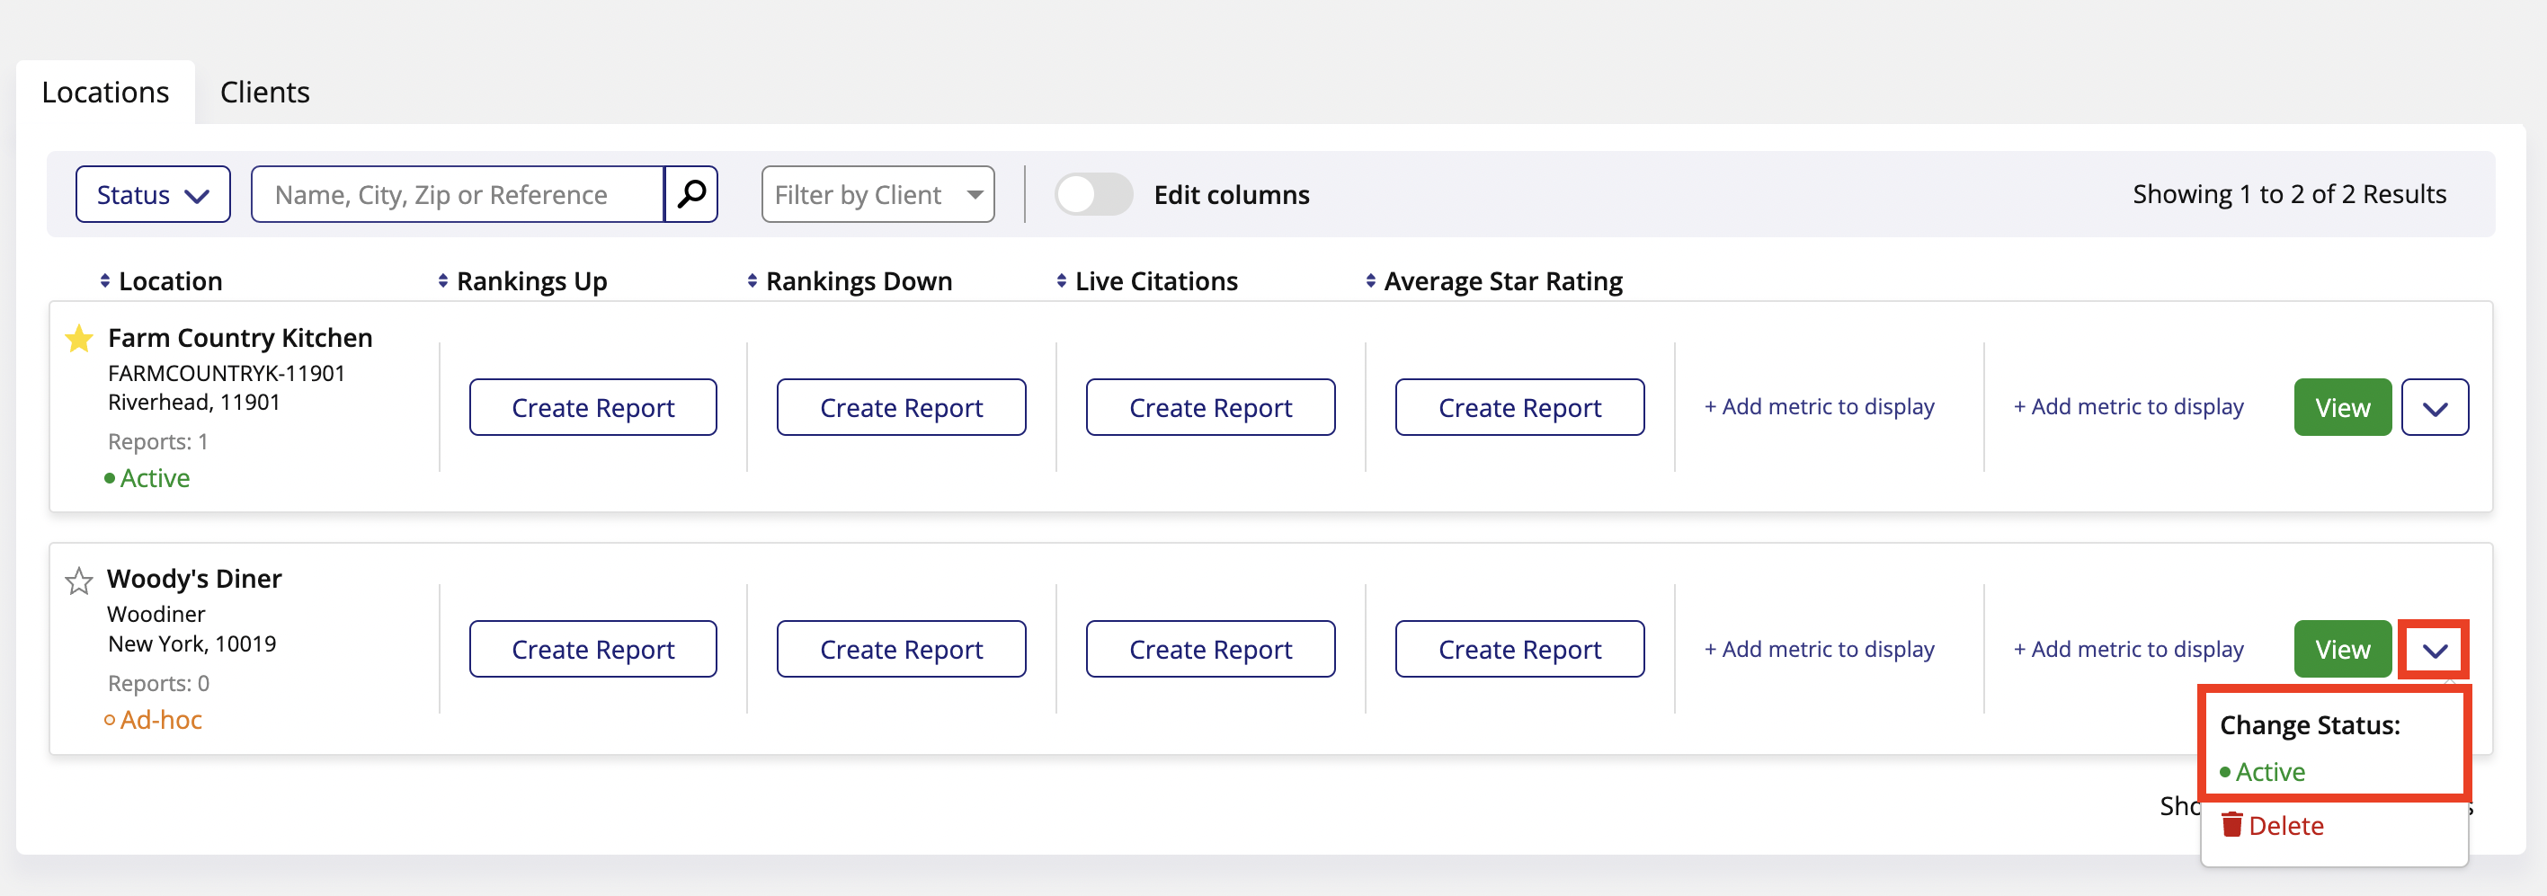Toggle the Edit columns switch
The width and height of the screenshot is (2547, 896).
(1092, 193)
